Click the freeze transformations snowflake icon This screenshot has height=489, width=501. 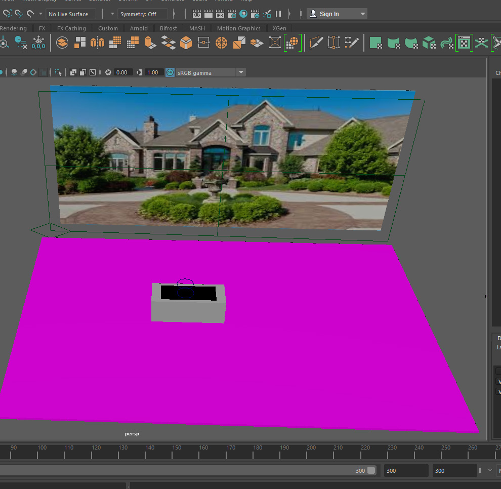click(38, 43)
